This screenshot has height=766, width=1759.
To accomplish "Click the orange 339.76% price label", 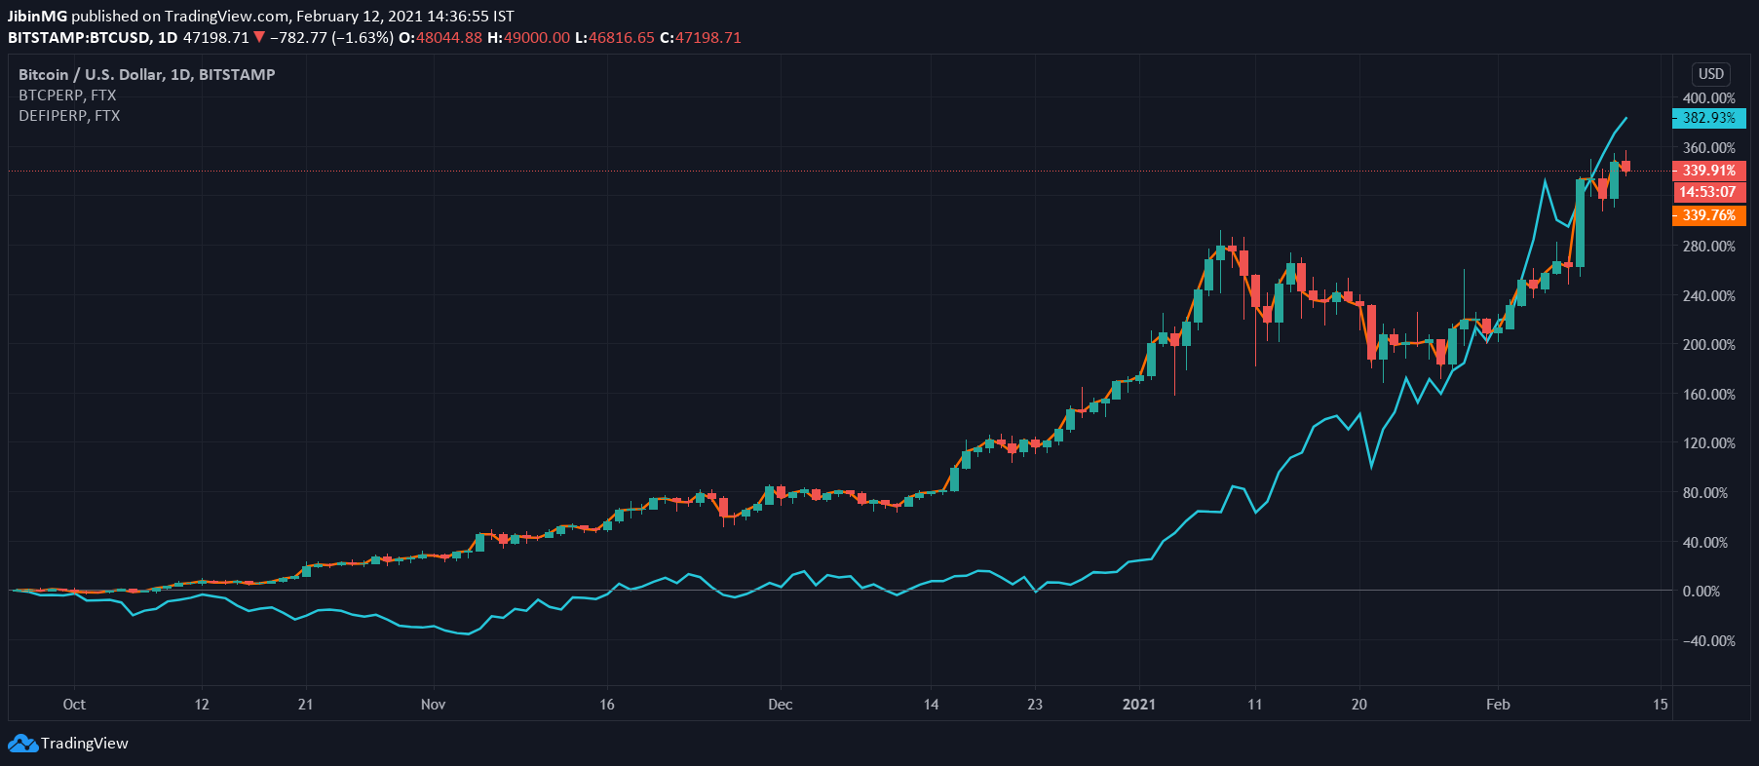I will [x=1708, y=215].
